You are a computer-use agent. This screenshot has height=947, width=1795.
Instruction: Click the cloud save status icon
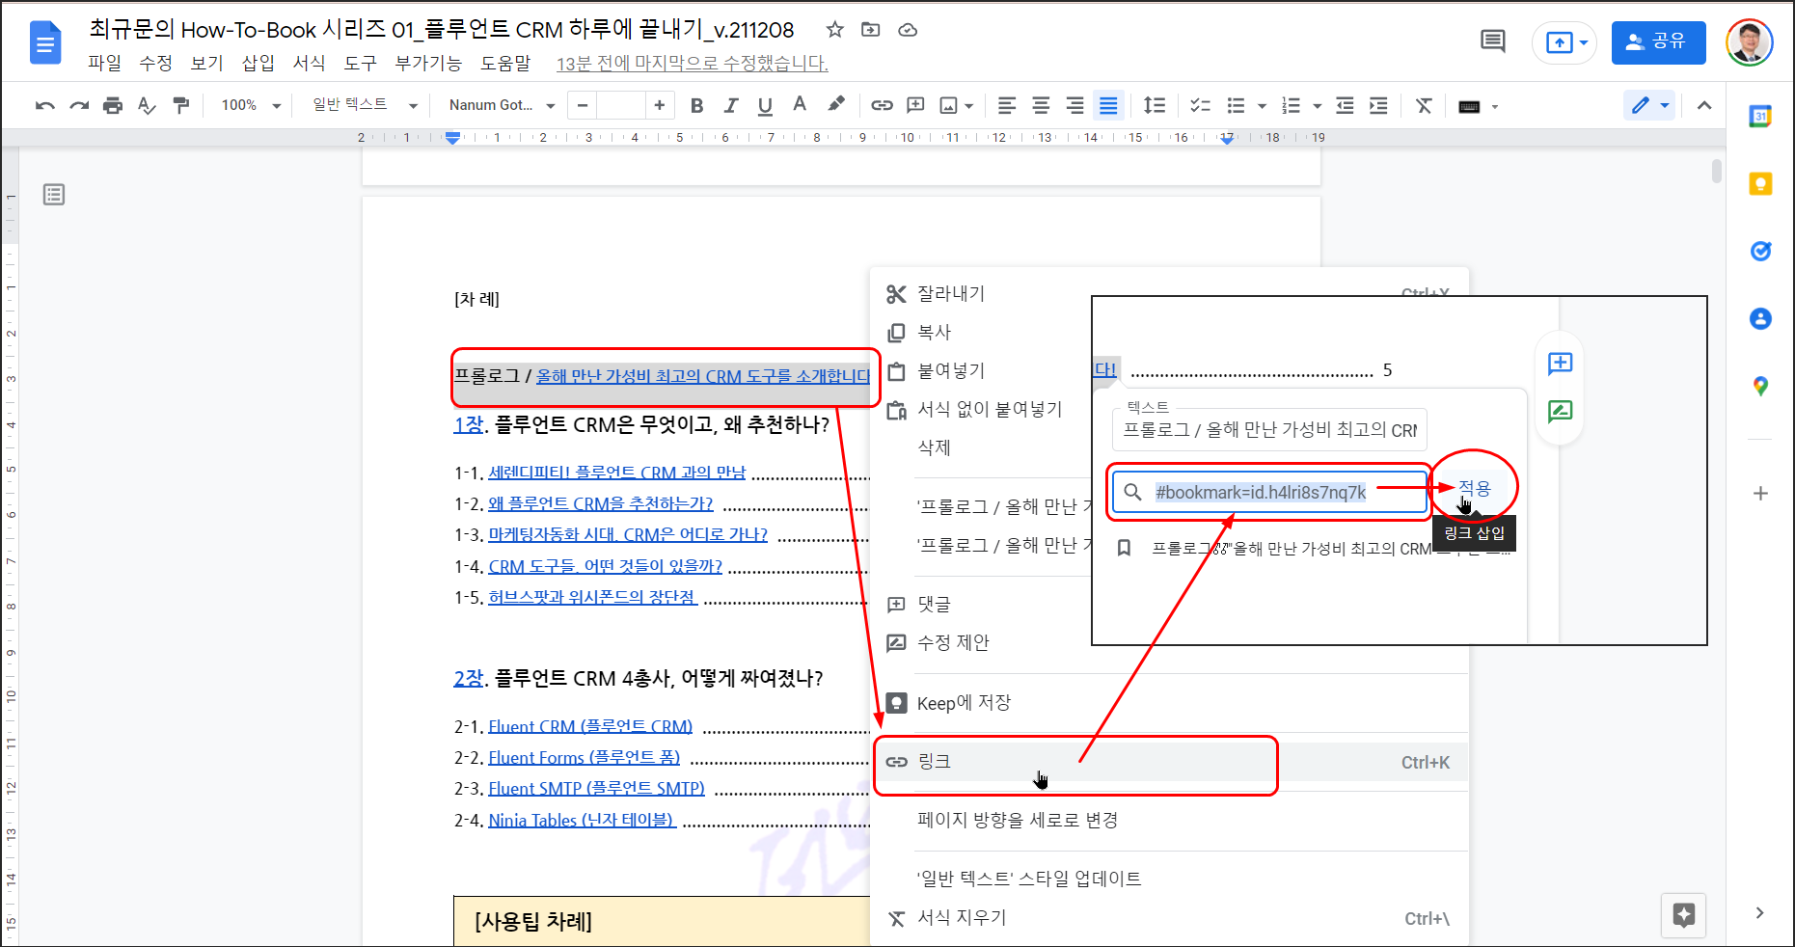click(x=908, y=30)
